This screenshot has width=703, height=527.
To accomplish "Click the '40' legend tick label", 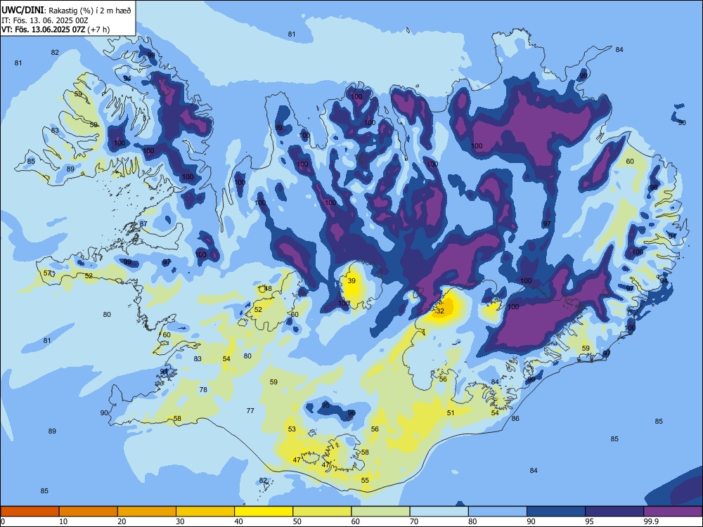I will point(238,521).
